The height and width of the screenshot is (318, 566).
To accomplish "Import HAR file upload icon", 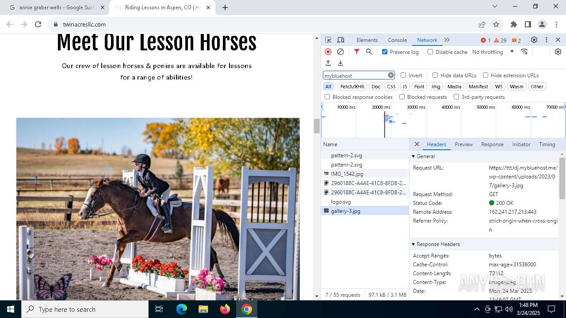I will click(328, 63).
